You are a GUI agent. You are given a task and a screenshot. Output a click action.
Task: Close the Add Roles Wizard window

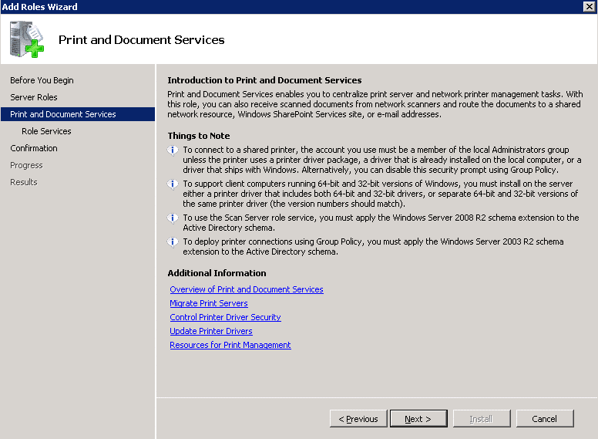click(x=590, y=6)
